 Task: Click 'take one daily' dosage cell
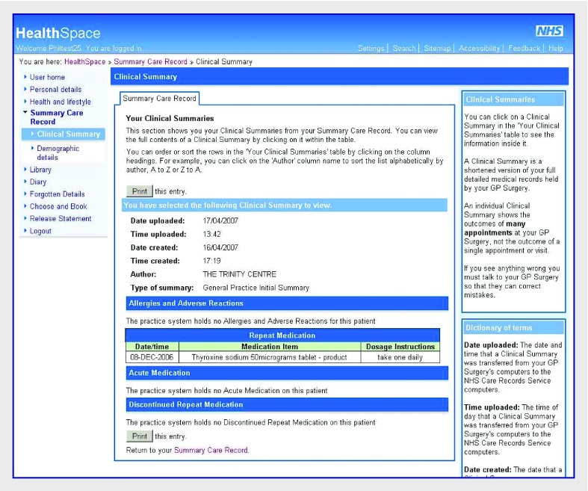pyautogui.click(x=400, y=357)
